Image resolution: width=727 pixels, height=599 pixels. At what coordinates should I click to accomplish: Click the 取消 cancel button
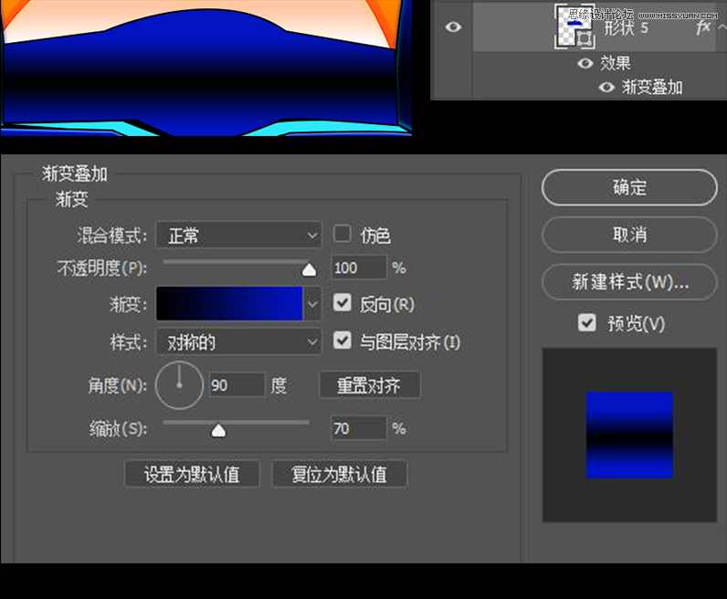(629, 234)
